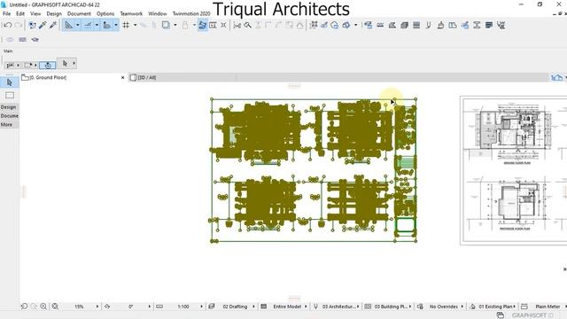Open the Teamwork menu

(131, 13)
